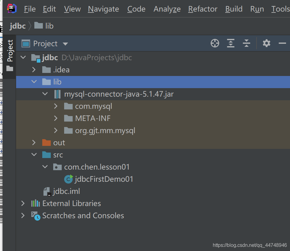Image resolution: width=290 pixels, height=251 pixels.
Task: Expand External Libraries node
Action: point(23,203)
